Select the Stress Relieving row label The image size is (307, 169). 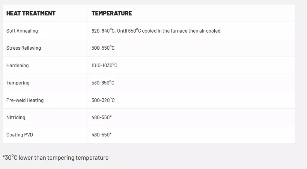pyautogui.click(x=24, y=48)
